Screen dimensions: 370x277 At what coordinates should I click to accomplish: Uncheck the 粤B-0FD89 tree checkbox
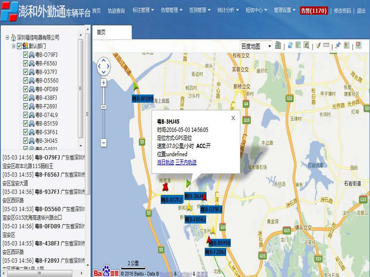tap(25, 89)
